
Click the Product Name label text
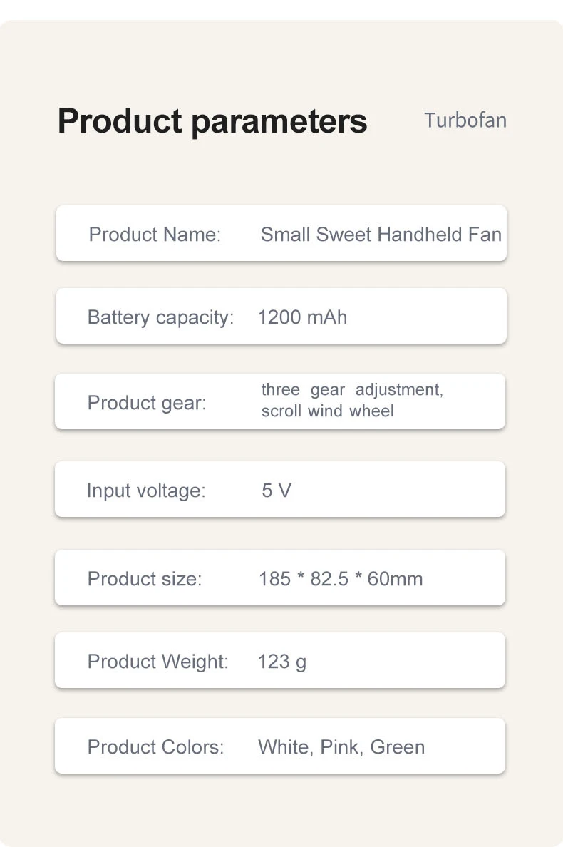(x=155, y=235)
